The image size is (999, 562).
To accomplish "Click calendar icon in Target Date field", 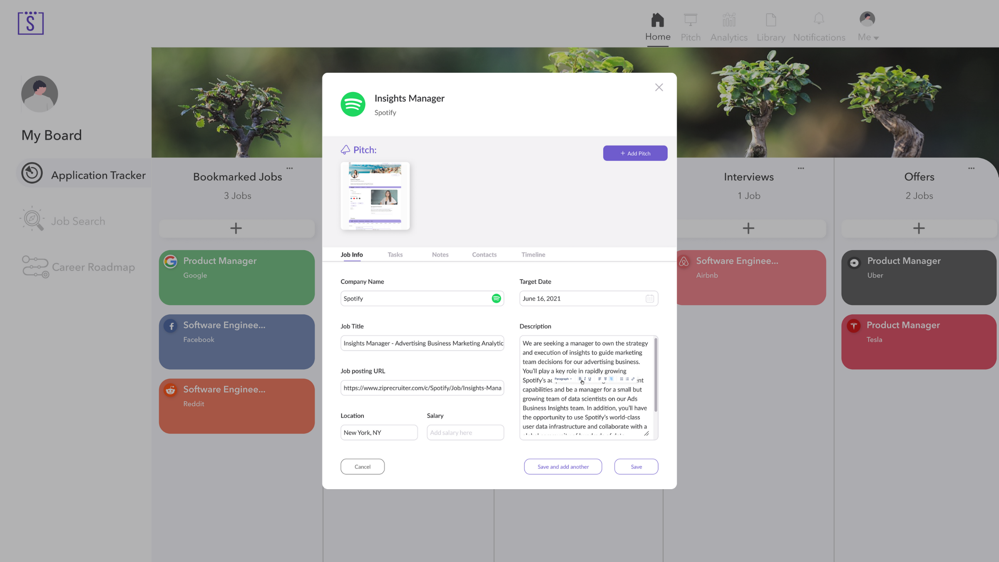I will [649, 298].
